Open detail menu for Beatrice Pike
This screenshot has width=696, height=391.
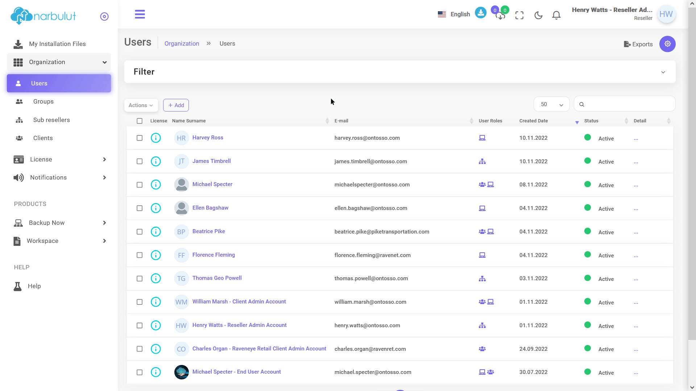pos(636,233)
